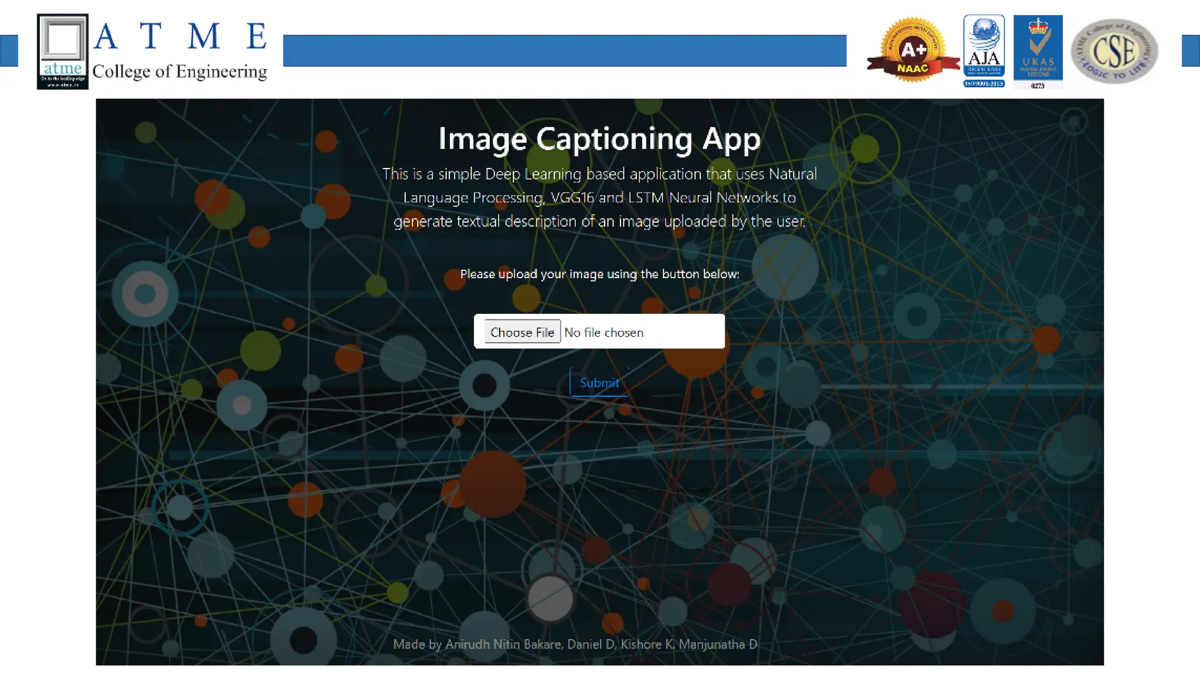This screenshot has height=675, width=1200.
Task: Click the 'Image Captioning App' heading
Action: tap(599, 139)
